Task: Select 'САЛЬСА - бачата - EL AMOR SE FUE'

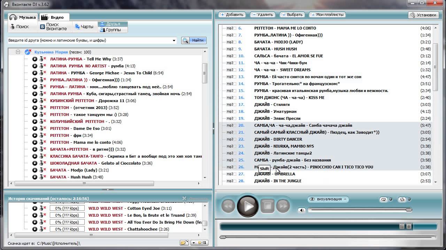Action: pyautogui.click(x=289, y=56)
